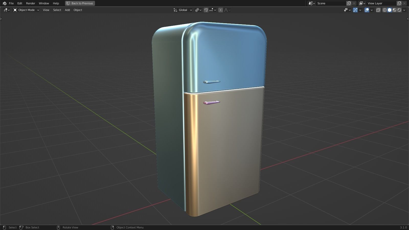Image resolution: width=409 pixels, height=230 pixels.
Task: Remove the view layer with X icon
Action: point(404,3)
